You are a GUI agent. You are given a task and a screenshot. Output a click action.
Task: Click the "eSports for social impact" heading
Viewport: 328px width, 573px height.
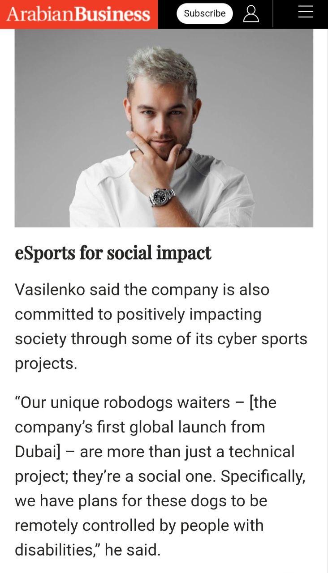(113, 253)
